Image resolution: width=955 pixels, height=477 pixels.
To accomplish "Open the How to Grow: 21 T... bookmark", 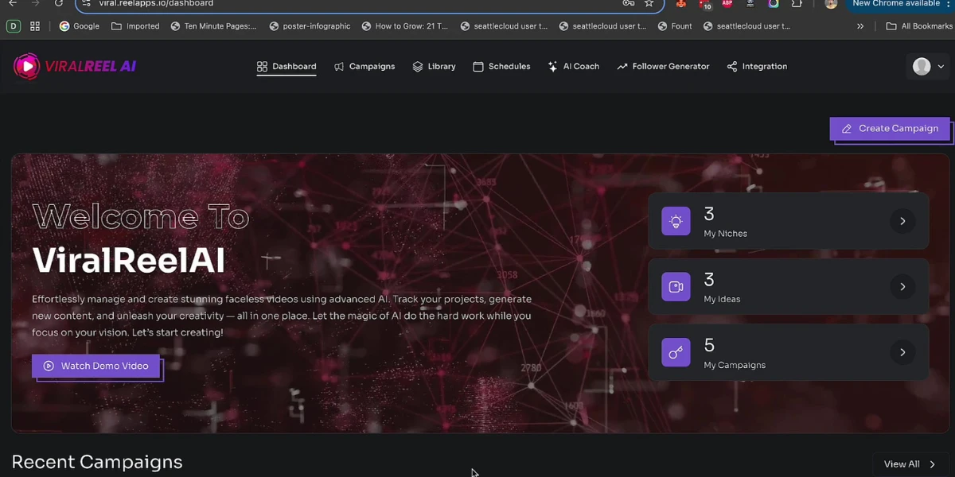I will point(405,26).
